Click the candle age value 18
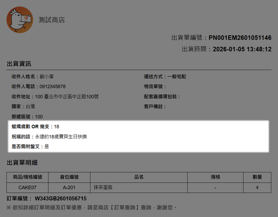Image resolution: width=278 pixels, height=217 pixels. click(x=57, y=127)
